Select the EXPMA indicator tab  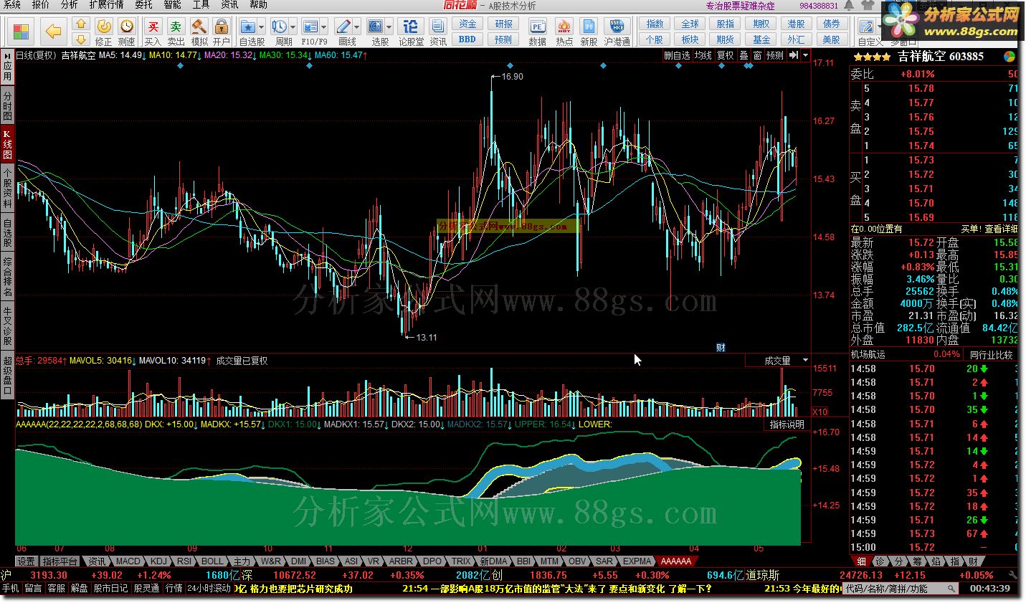click(637, 561)
